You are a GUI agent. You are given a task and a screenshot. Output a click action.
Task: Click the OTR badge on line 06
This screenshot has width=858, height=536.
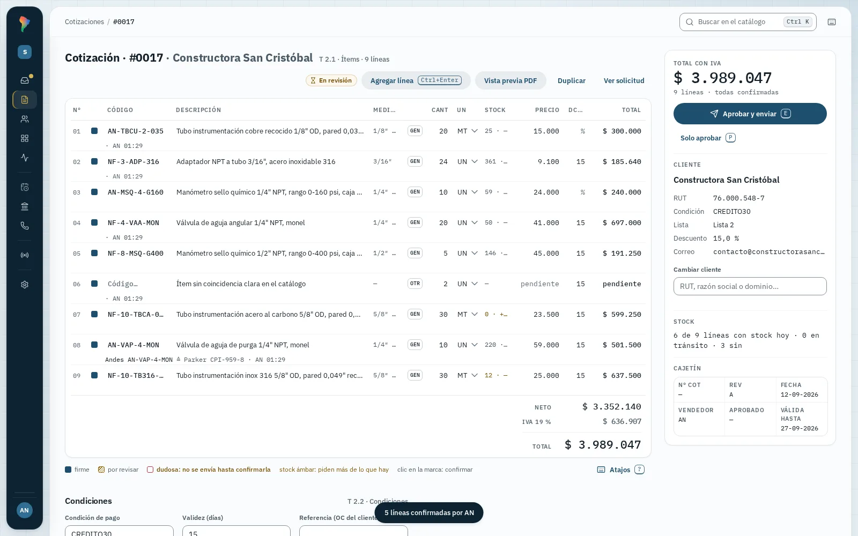point(415,284)
